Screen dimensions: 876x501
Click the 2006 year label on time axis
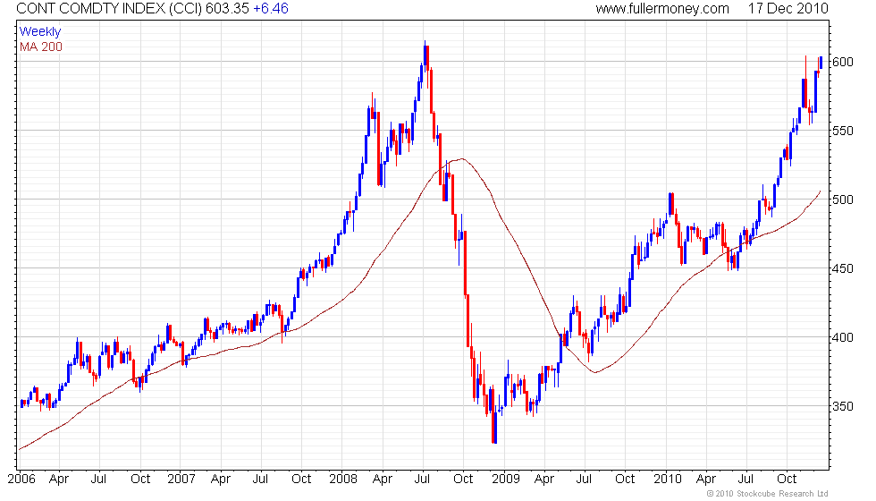coord(21,480)
